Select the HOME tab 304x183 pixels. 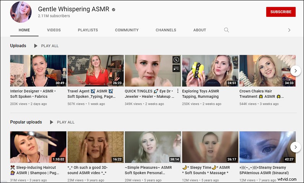pyautogui.click(x=24, y=30)
